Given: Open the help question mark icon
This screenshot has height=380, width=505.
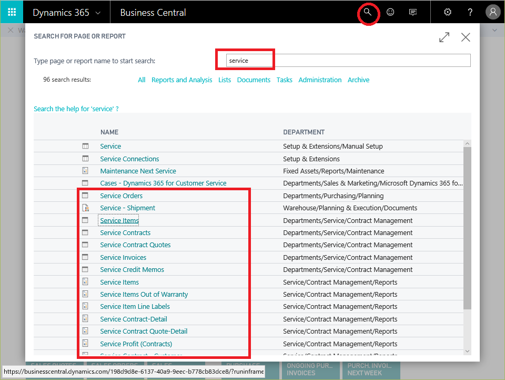Looking at the screenshot, I should click(x=470, y=12).
